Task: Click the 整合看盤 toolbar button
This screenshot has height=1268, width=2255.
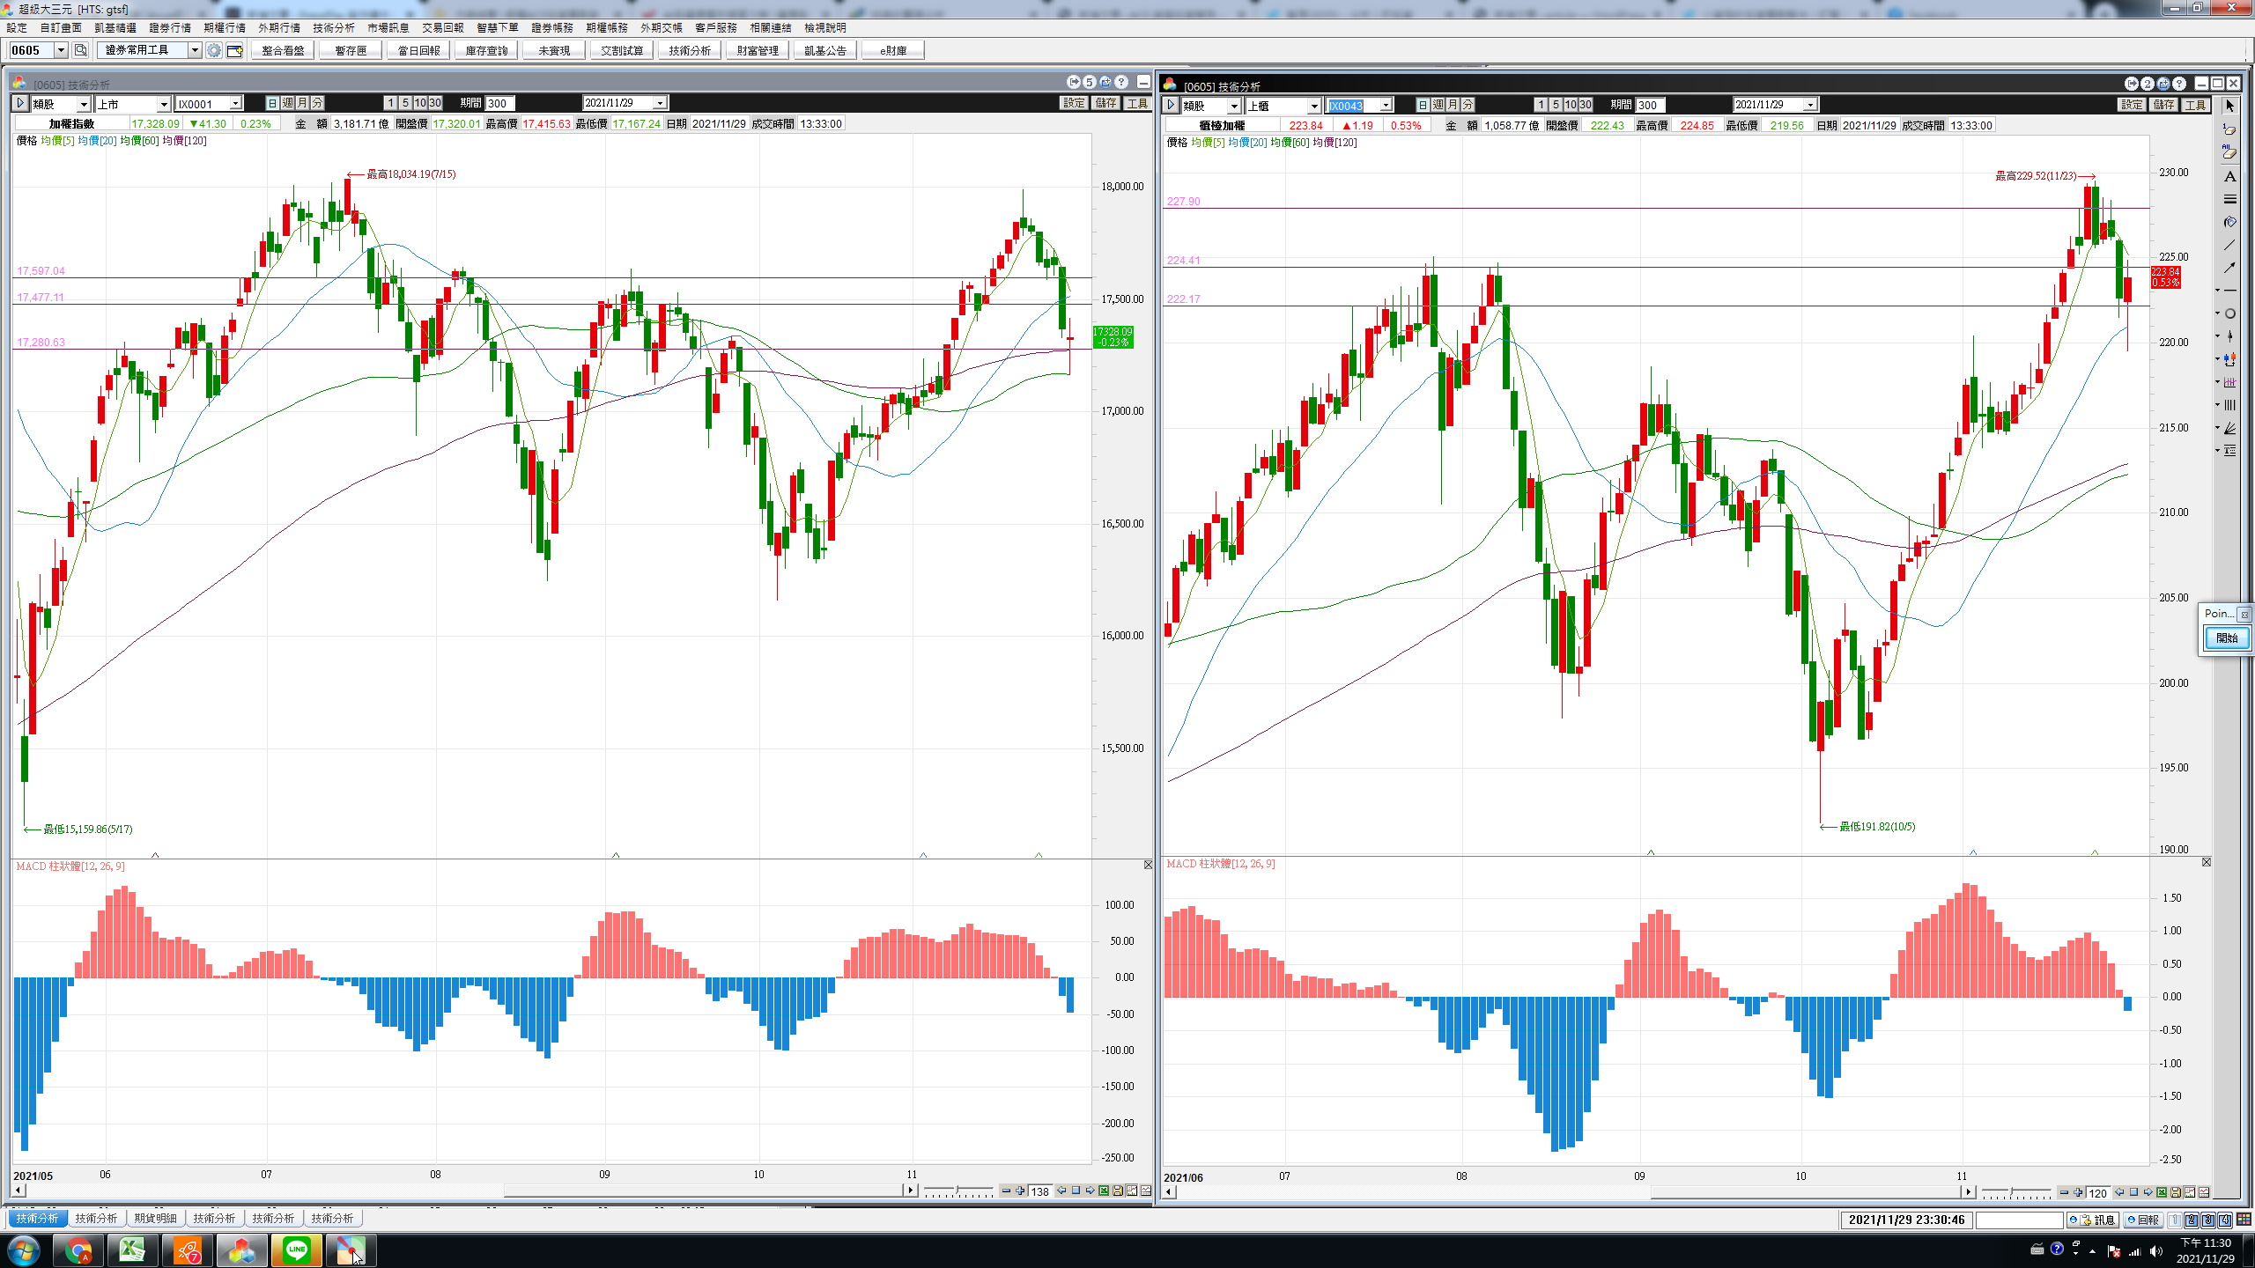Action: point(283,50)
